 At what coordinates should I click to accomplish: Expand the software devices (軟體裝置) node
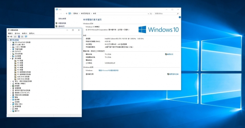pos(11,88)
